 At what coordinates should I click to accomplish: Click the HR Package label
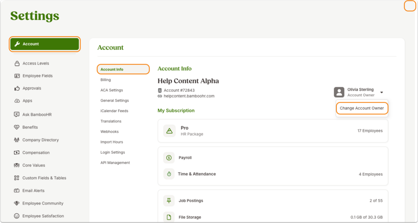192,134
